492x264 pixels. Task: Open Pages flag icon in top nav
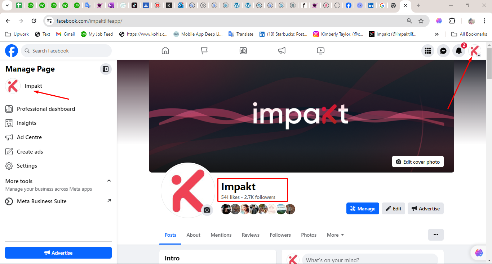click(204, 51)
